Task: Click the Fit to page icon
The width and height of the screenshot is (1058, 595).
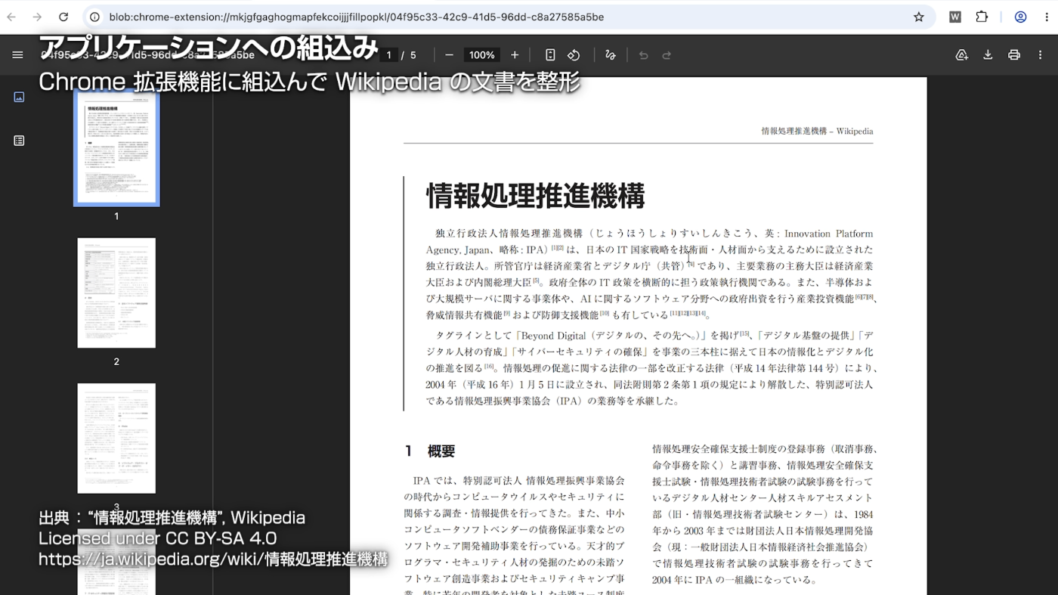Action: pyautogui.click(x=550, y=55)
